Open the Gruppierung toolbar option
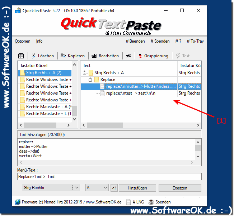This screenshot has width=234, height=216. pyautogui.click(x=153, y=56)
